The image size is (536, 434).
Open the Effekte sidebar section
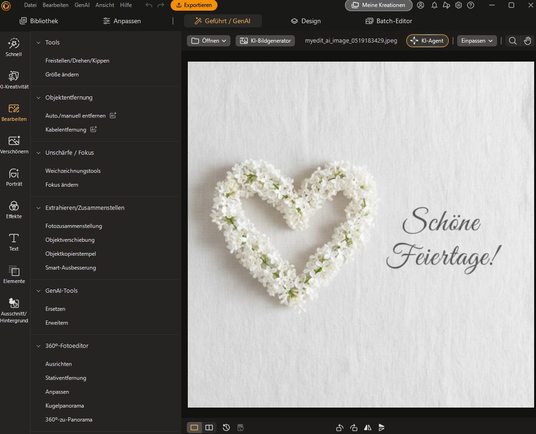pyautogui.click(x=13, y=210)
